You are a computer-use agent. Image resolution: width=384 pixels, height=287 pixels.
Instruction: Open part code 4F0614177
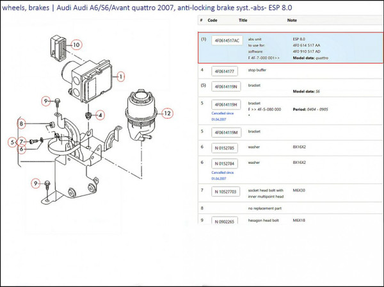225,72
